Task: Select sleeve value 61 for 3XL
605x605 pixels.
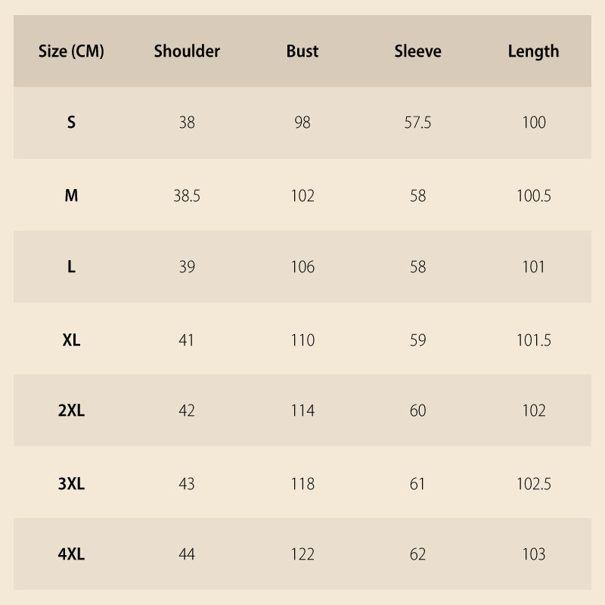Action: click(x=417, y=484)
